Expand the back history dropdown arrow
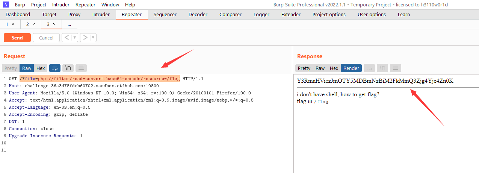Viewport: 479px width, 173px height. coord(74,38)
